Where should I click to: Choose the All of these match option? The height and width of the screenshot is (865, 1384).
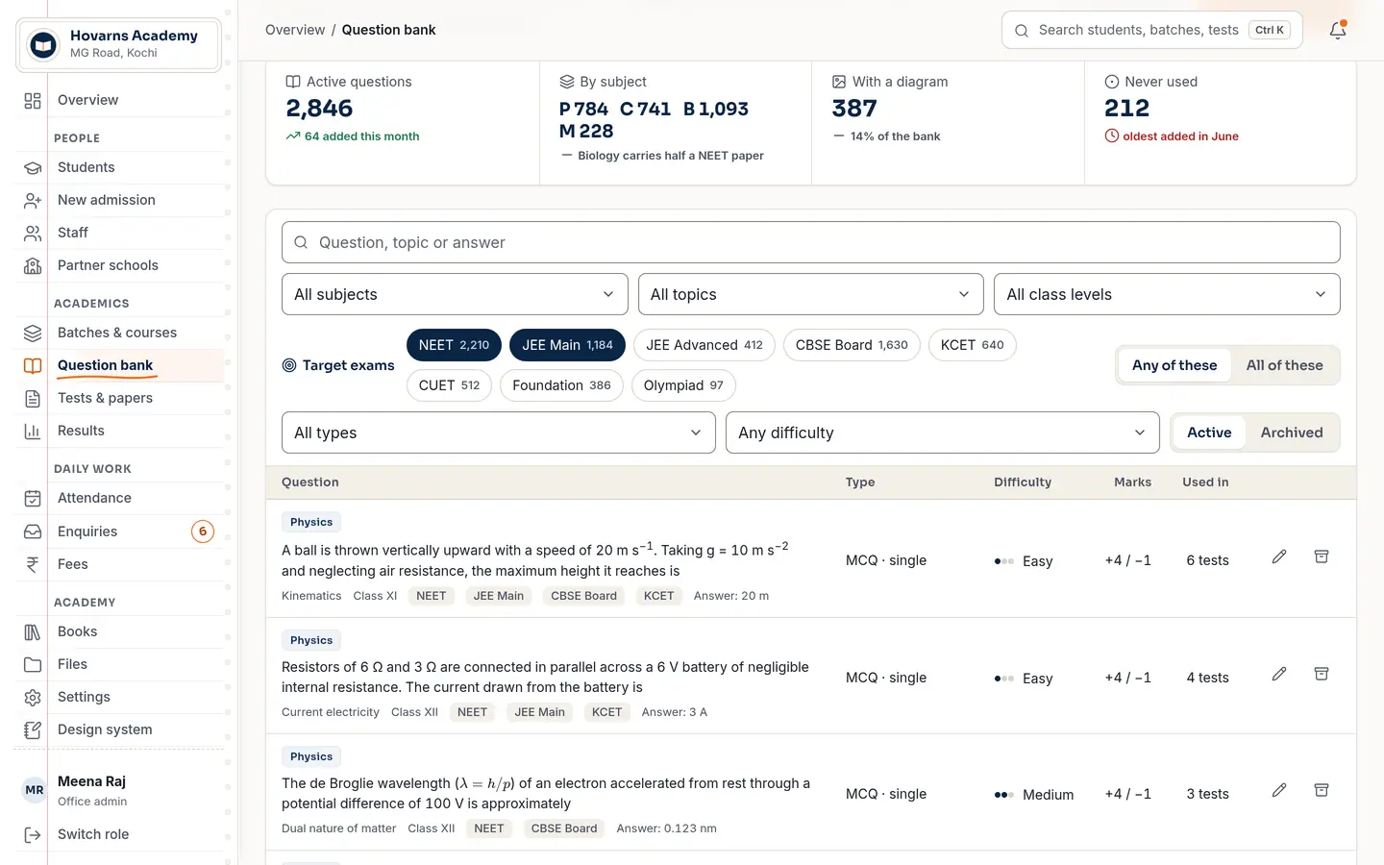click(x=1284, y=365)
